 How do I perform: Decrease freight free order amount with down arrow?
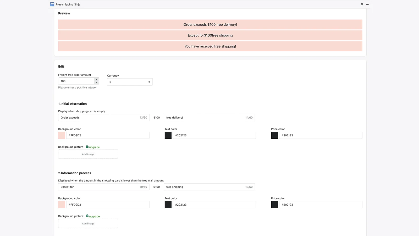(96, 83)
